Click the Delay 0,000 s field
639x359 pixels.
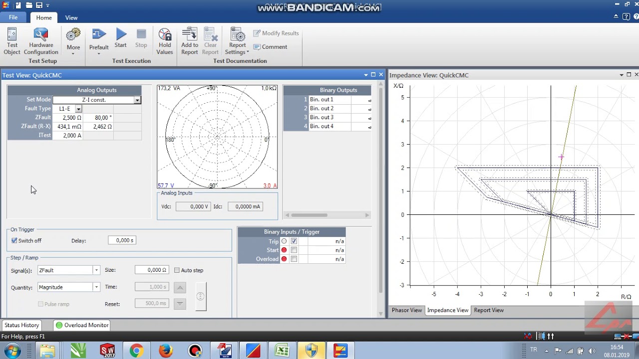(x=122, y=240)
